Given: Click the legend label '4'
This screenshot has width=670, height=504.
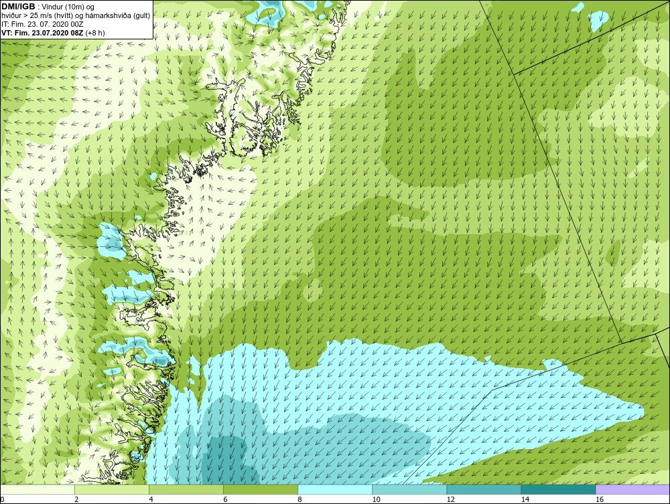Looking at the screenshot, I should (x=151, y=499).
